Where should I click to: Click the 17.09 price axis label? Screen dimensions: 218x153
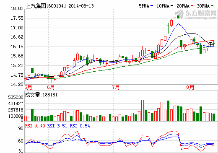tap(17, 28)
